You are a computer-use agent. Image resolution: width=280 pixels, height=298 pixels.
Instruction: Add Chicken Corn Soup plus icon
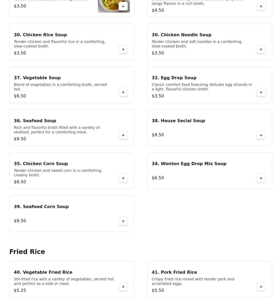pyautogui.click(x=123, y=178)
